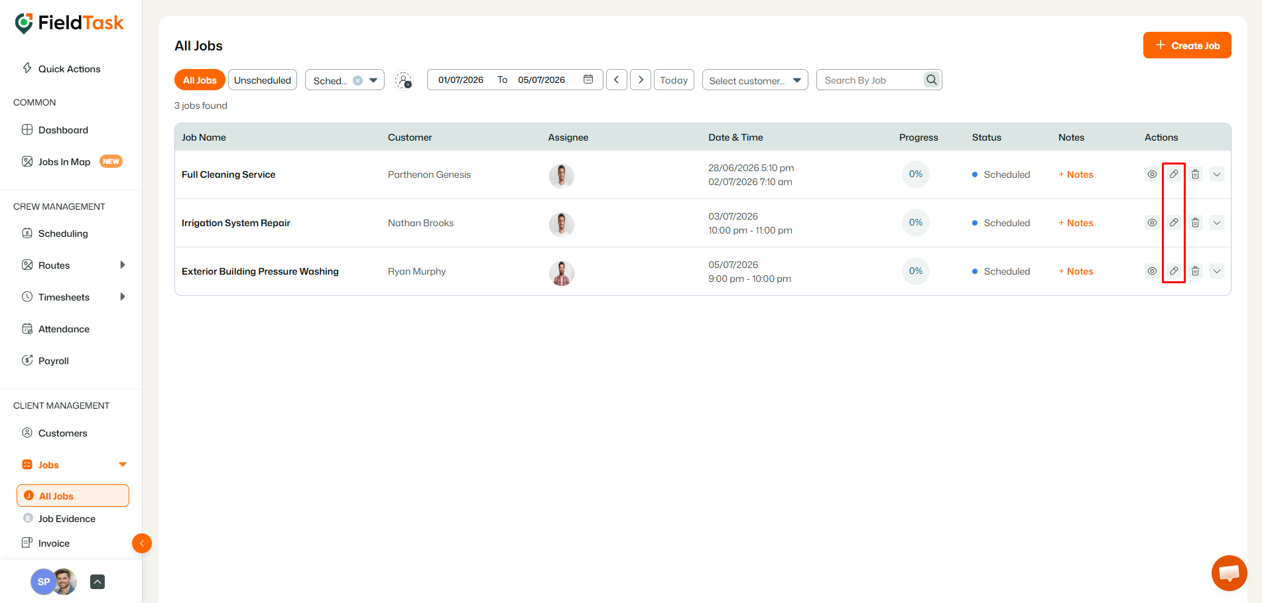Click the assignee filter person icon
The width and height of the screenshot is (1262, 603).
coord(403,80)
